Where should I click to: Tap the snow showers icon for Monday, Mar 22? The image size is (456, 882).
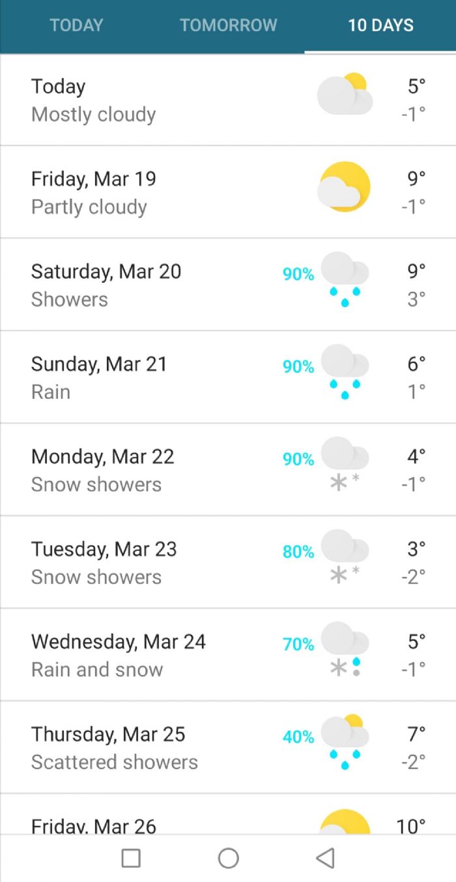click(x=345, y=464)
